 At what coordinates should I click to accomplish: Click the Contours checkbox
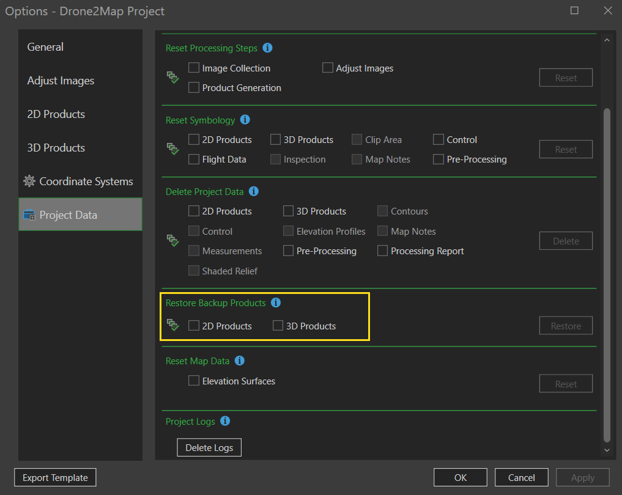click(x=382, y=211)
